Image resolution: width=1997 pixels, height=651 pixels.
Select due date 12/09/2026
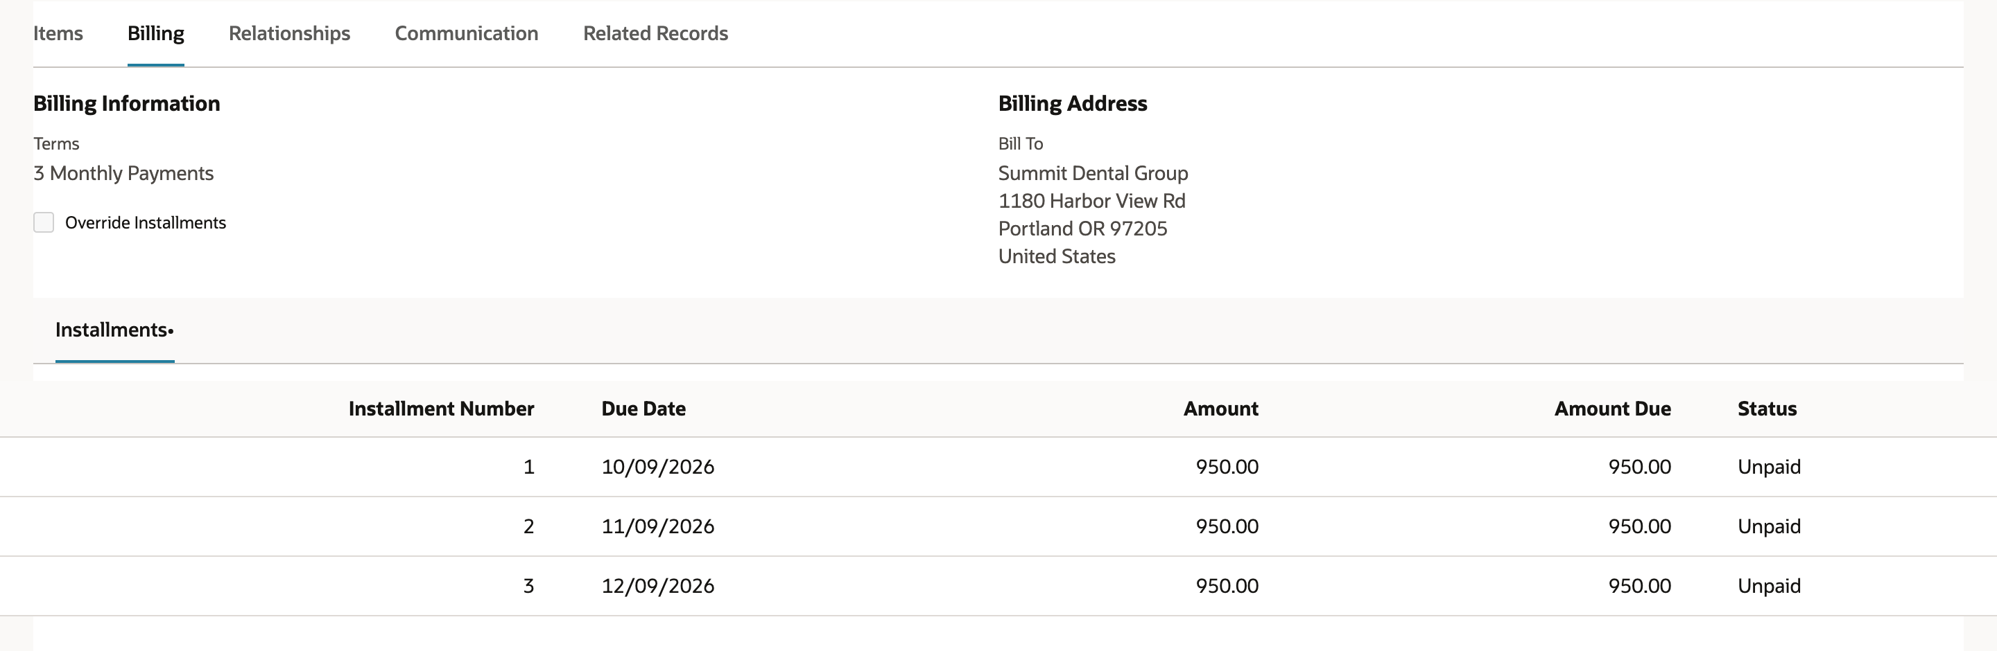point(658,586)
